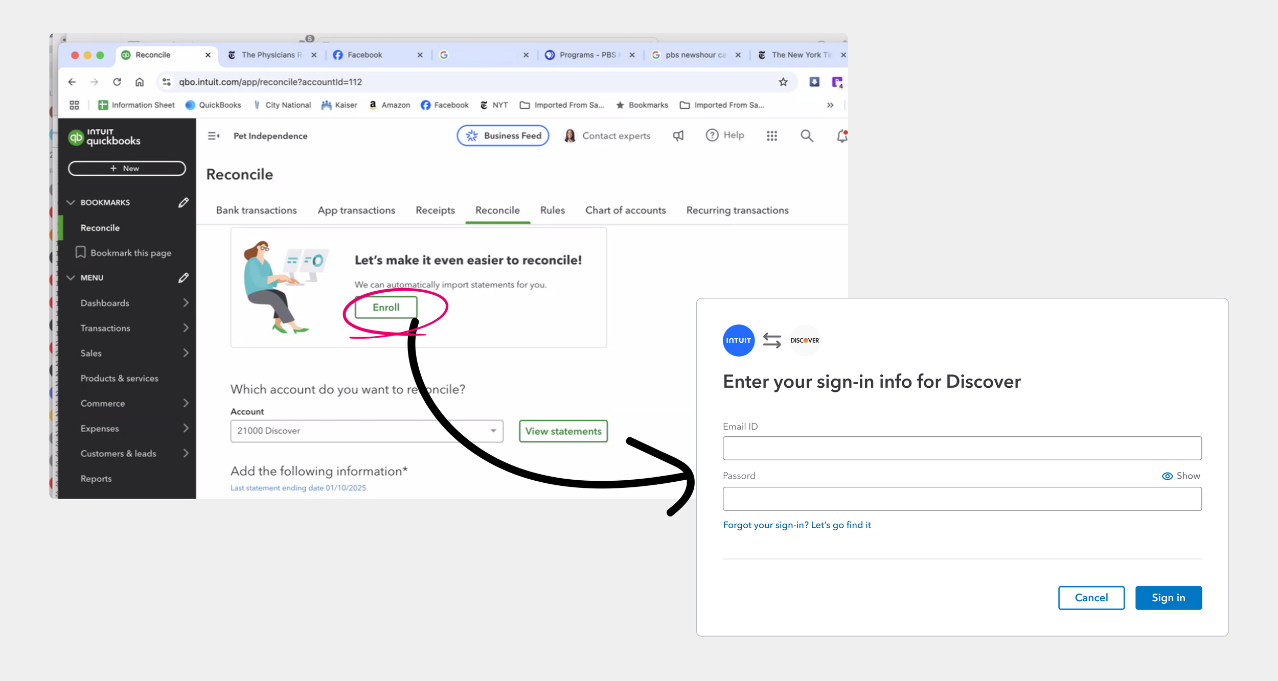Image resolution: width=1278 pixels, height=681 pixels.
Task: Open the QuickBooks bookmark in bookmarks bar
Action: (213, 105)
